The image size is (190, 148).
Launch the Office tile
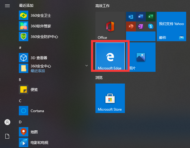[x=110, y=26]
